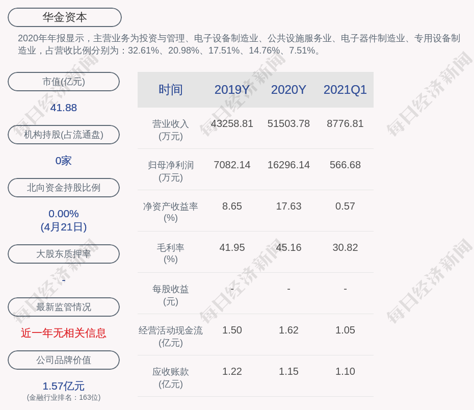Click cash flow value 1.05
This screenshot has width=474, height=410.
(345, 330)
